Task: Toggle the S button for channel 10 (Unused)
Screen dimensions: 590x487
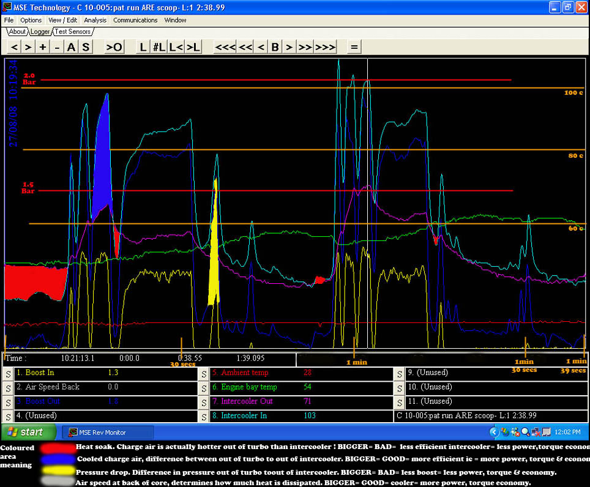Action: pos(400,388)
